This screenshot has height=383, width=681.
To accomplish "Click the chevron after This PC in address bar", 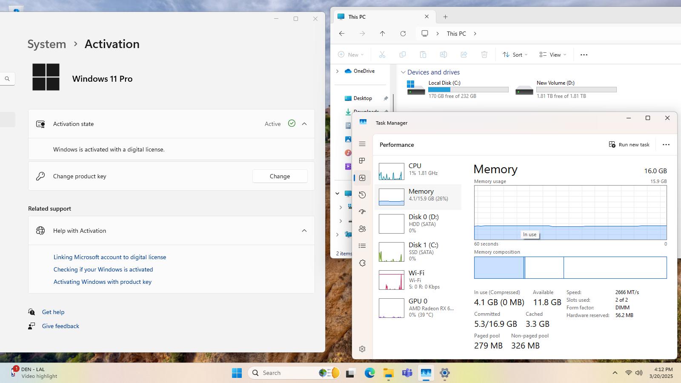I will pyautogui.click(x=475, y=34).
